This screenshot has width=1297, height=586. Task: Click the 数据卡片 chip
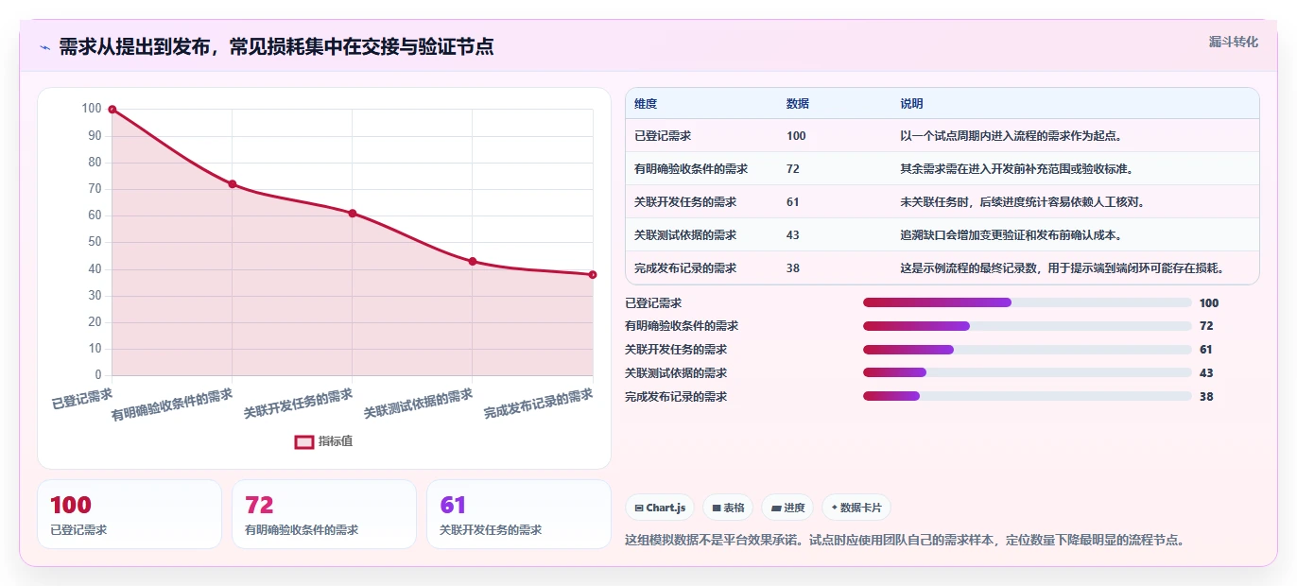[856, 508]
